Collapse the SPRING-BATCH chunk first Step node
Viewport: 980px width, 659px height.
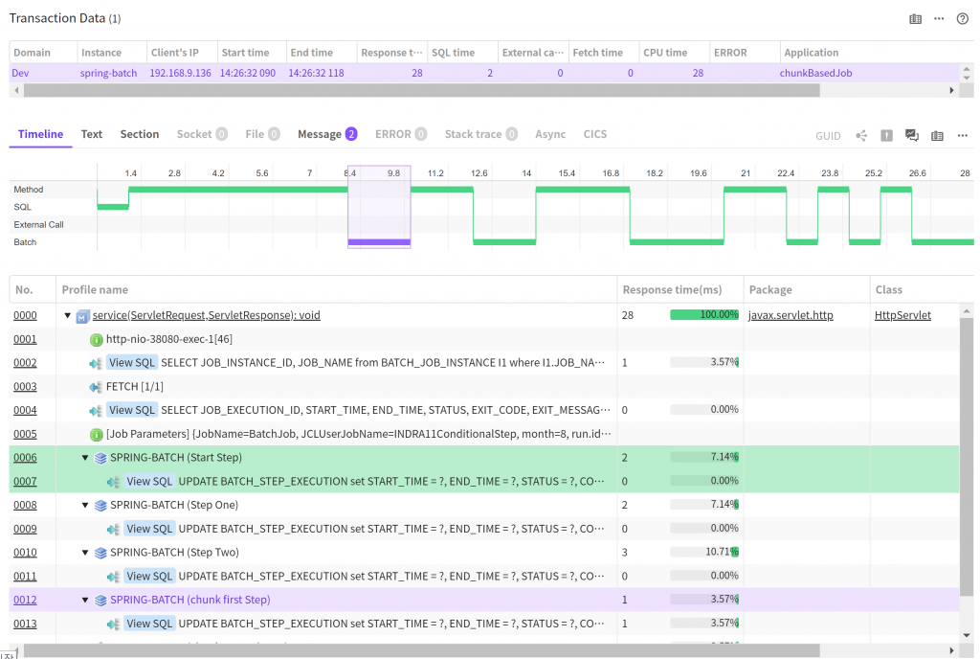coord(84,600)
